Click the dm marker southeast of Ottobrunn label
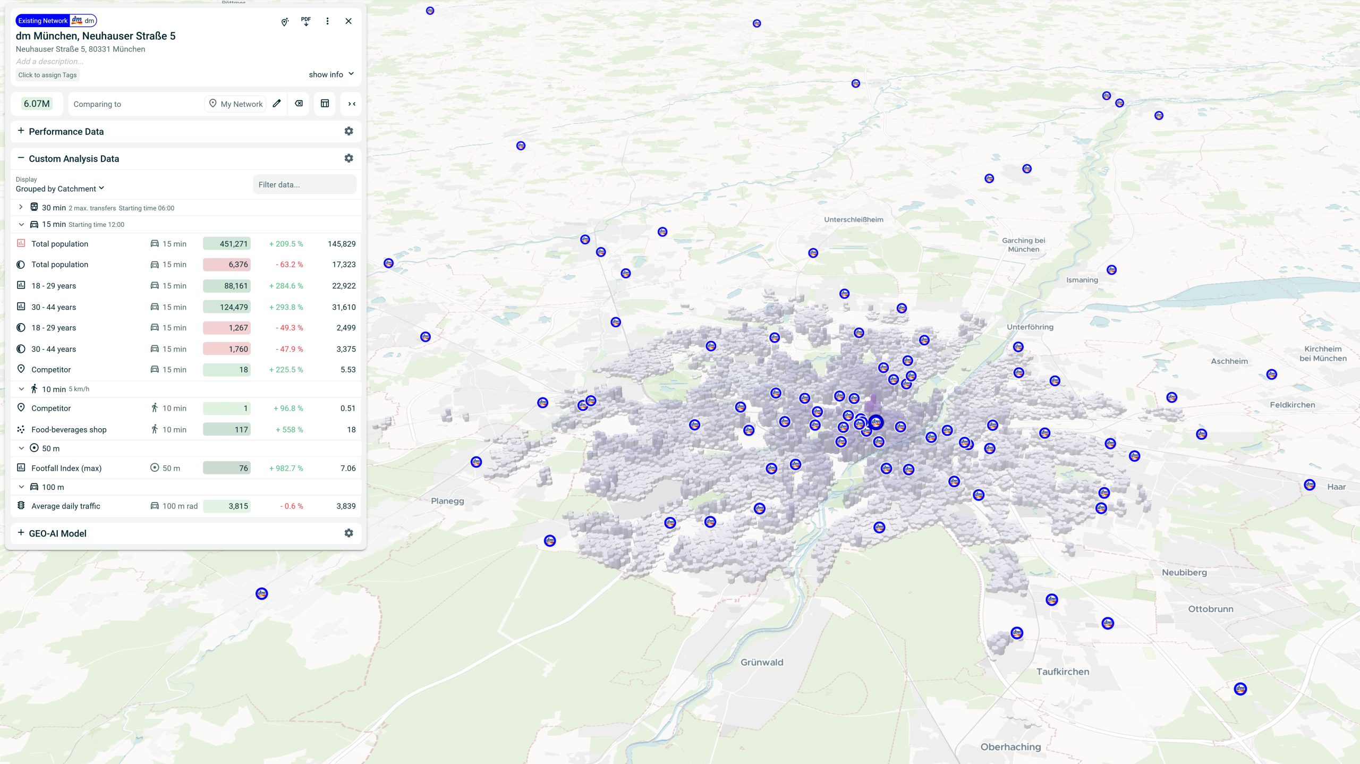This screenshot has height=764, width=1360. pos(1240,689)
